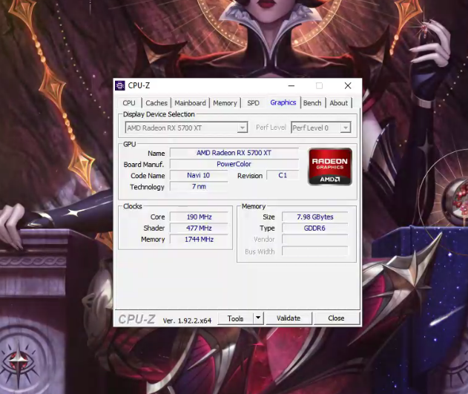Go to the About tab
468x394 pixels.
coord(338,103)
